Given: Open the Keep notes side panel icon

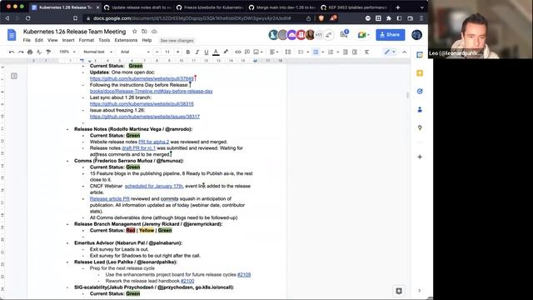Looking at the screenshot, I should [420, 73].
